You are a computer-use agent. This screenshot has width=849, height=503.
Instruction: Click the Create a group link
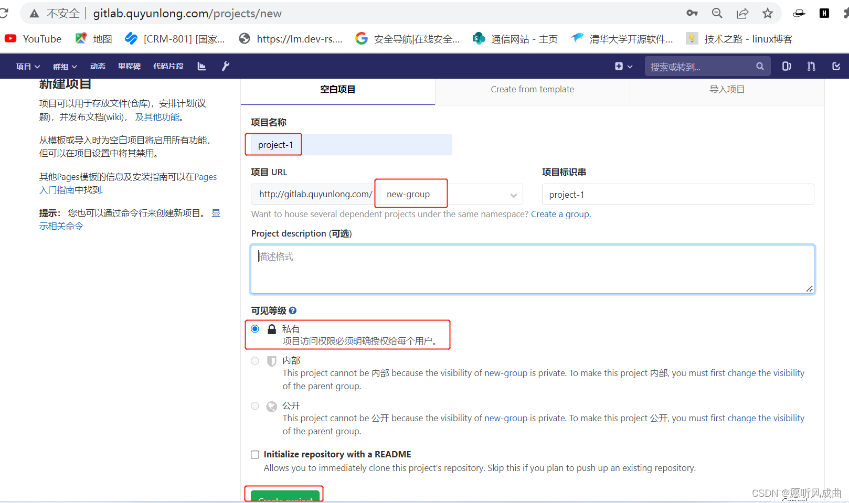pos(560,214)
